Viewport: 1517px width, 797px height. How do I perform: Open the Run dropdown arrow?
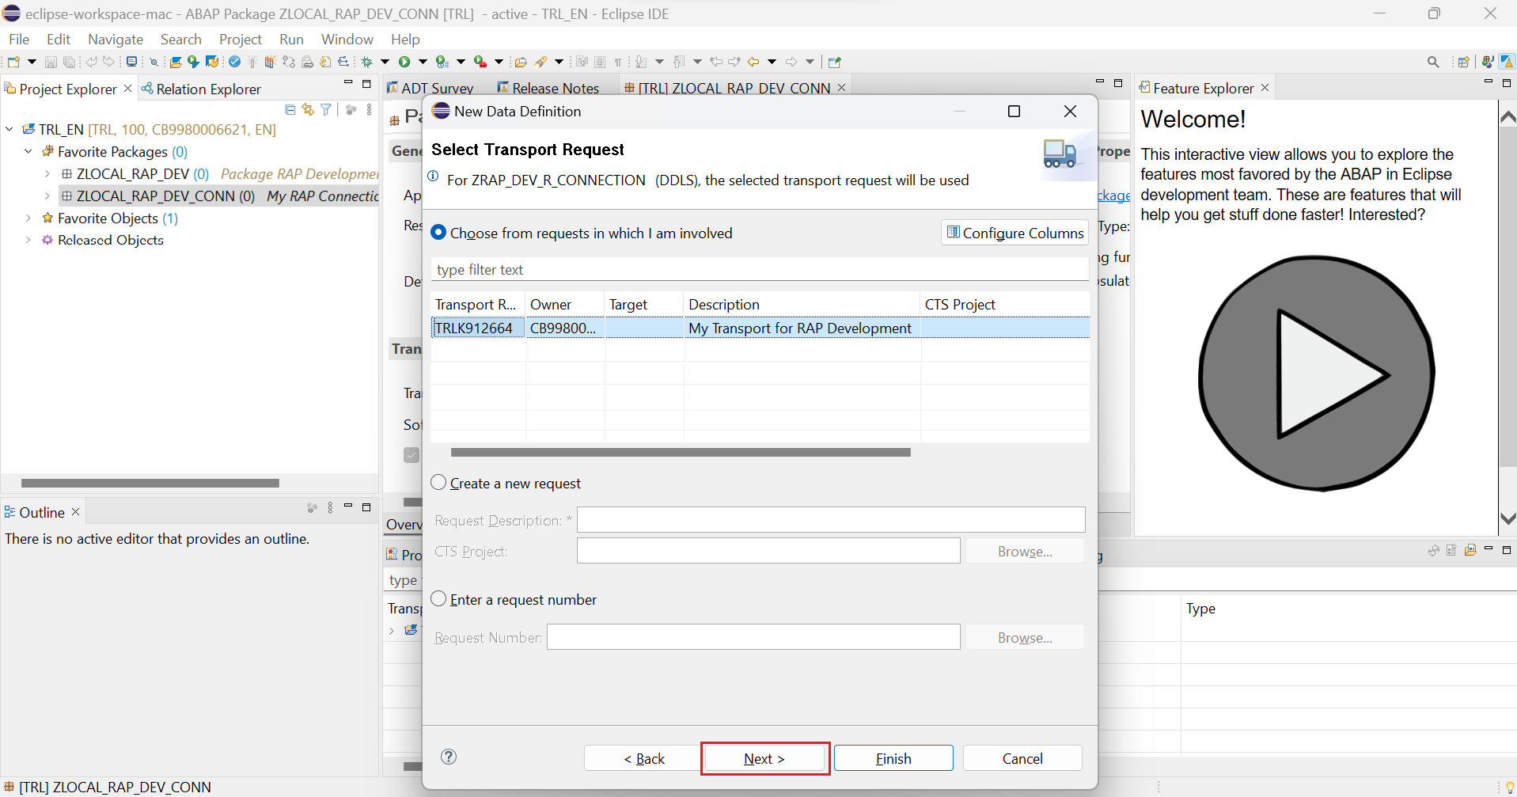[x=423, y=62]
